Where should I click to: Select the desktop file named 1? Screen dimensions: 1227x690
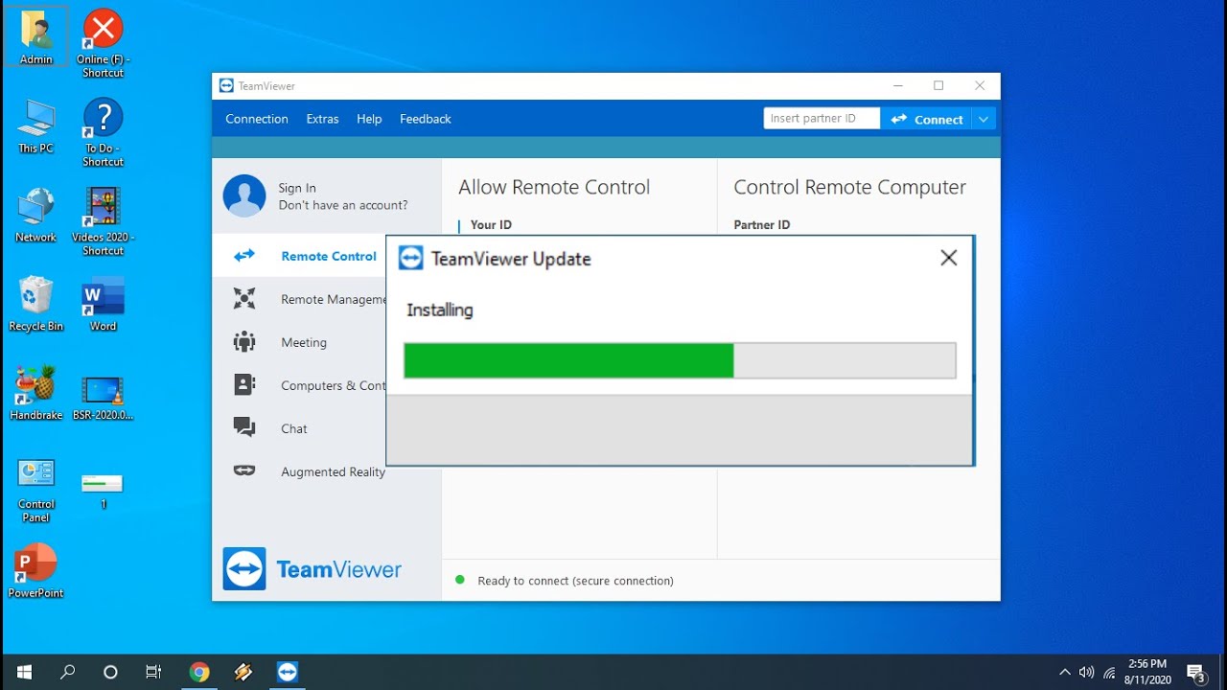tap(103, 490)
